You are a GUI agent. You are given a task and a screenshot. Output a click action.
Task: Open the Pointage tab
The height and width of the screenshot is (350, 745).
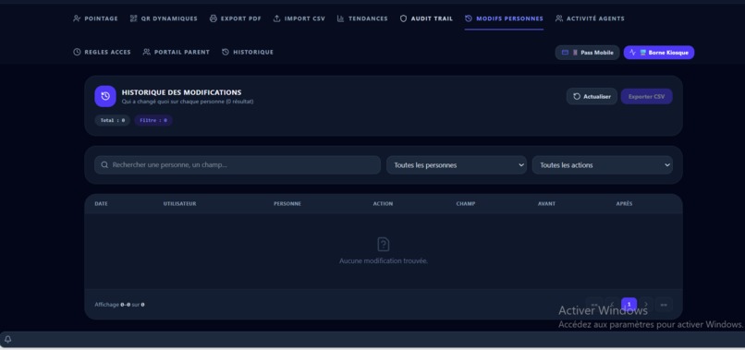coord(95,18)
